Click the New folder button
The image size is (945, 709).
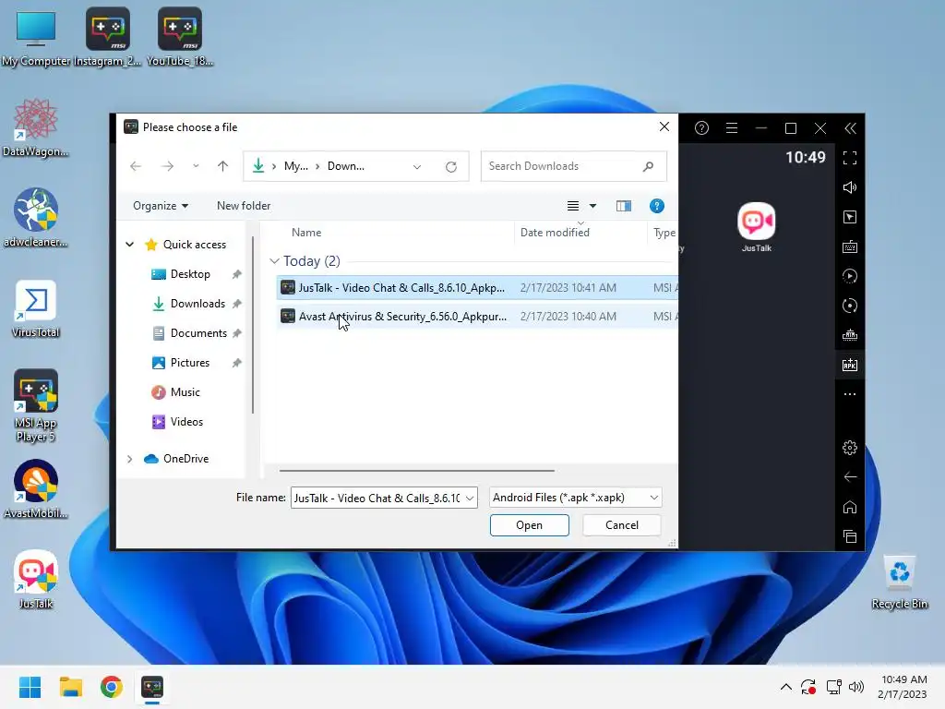tap(244, 206)
